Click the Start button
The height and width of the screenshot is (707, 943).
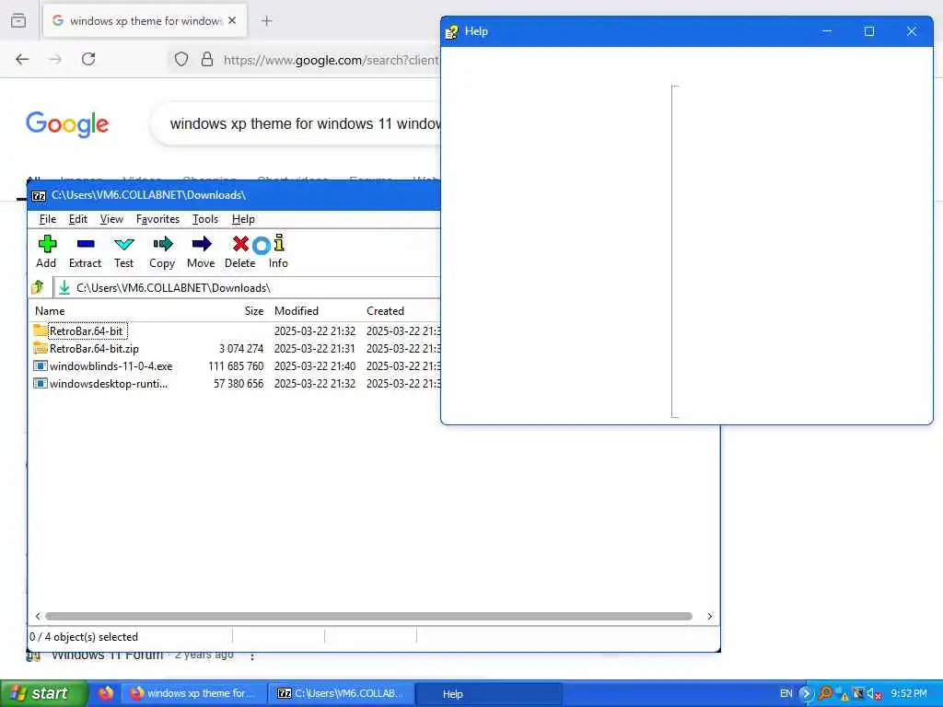(x=43, y=693)
